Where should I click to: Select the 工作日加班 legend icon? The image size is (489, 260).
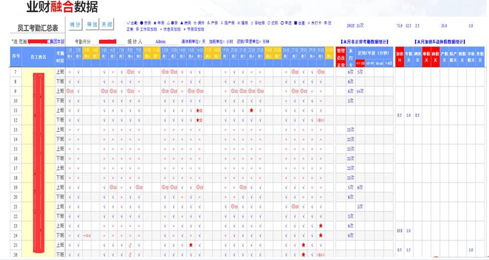click(x=137, y=29)
